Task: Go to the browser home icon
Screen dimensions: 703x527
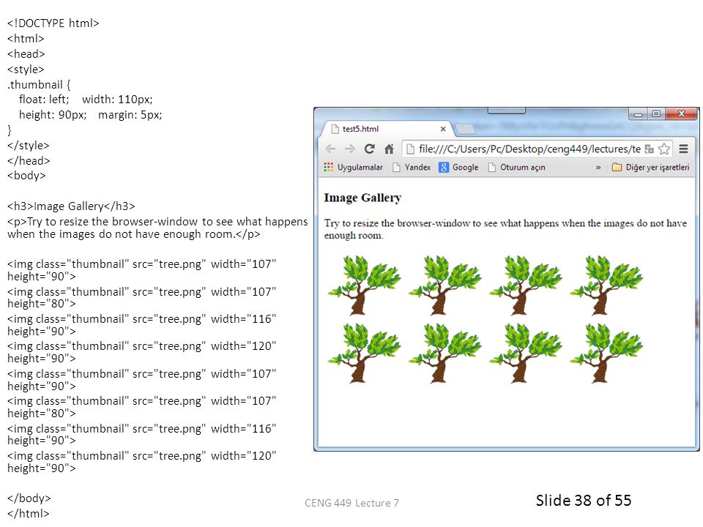Action: tap(389, 149)
